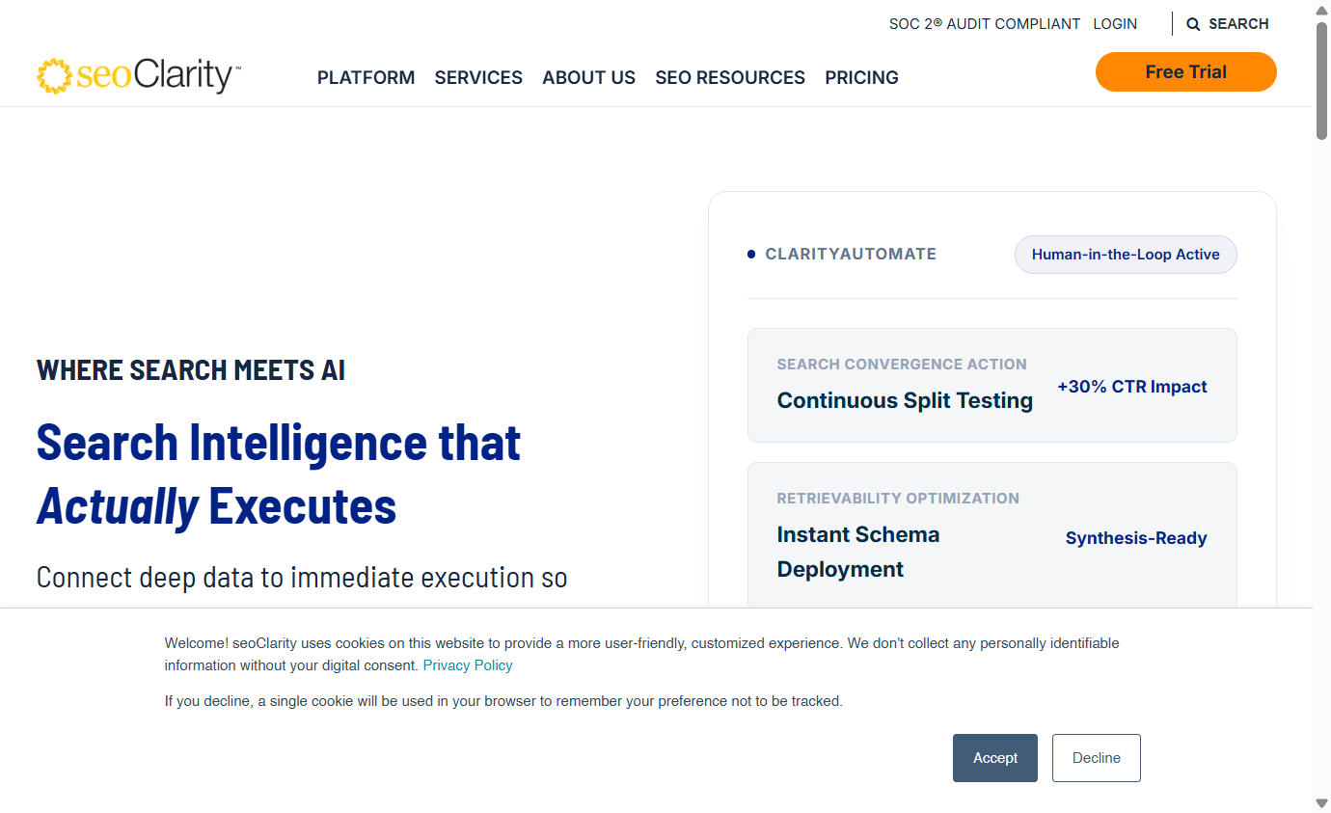Open the SEO RESOURCES menu

(730, 77)
